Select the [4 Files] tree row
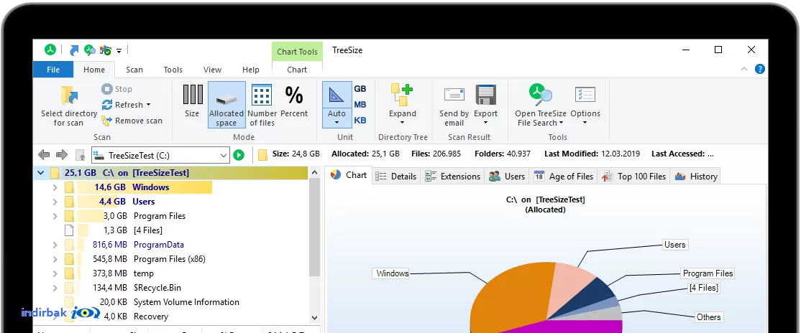The image size is (801, 333). [x=170, y=230]
